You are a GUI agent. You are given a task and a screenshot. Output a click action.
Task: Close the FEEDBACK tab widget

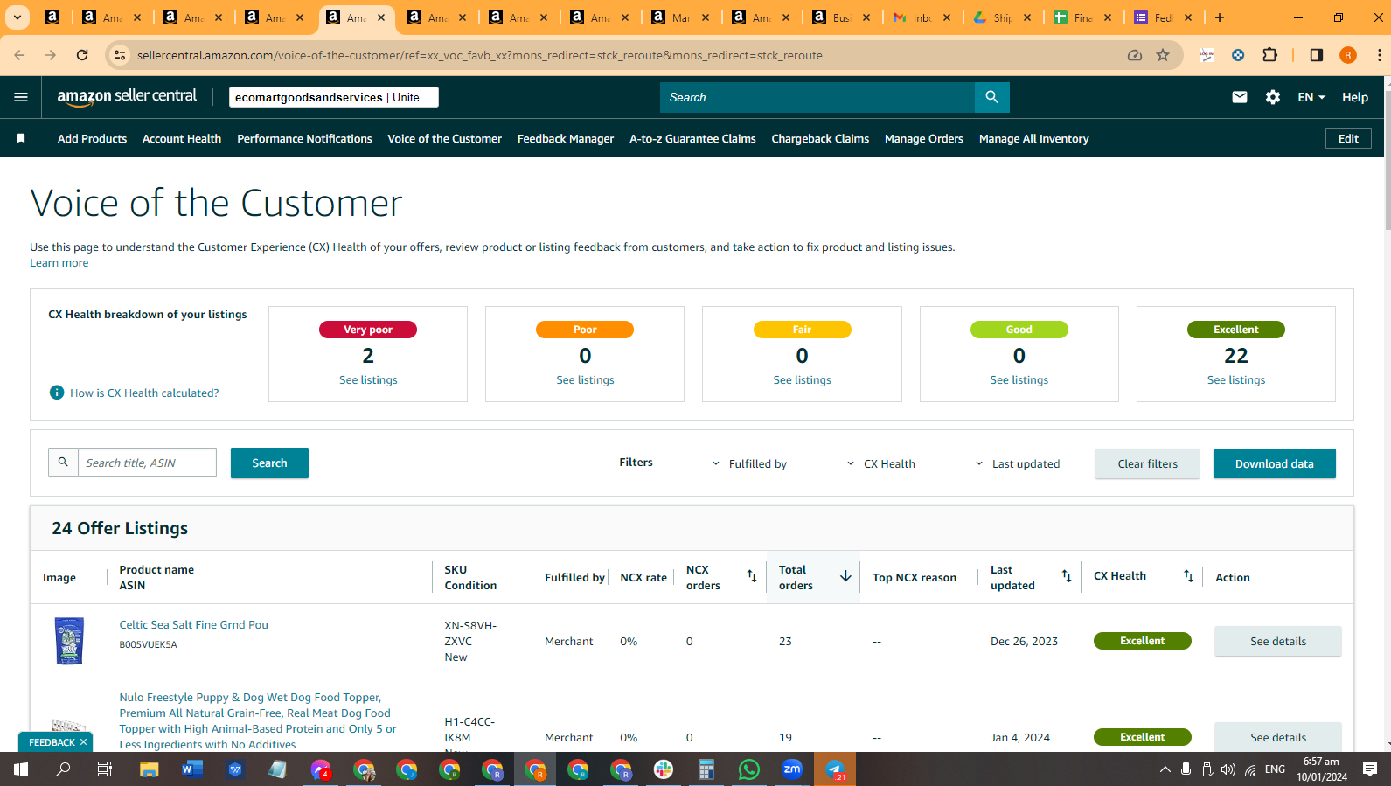83,742
